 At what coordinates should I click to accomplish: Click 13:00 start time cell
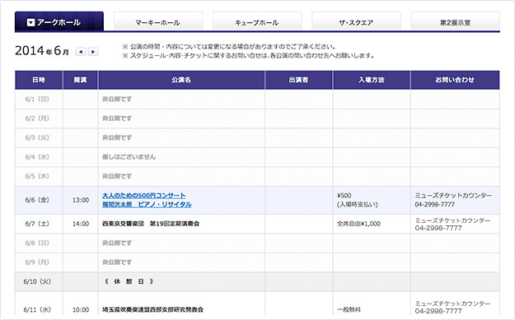tap(81, 200)
